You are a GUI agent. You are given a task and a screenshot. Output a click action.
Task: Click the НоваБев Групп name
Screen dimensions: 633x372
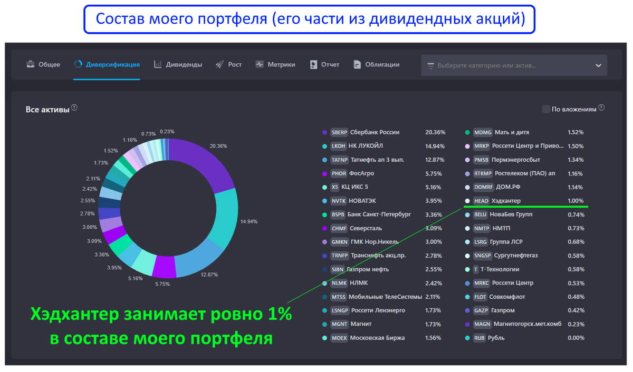coord(511,214)
